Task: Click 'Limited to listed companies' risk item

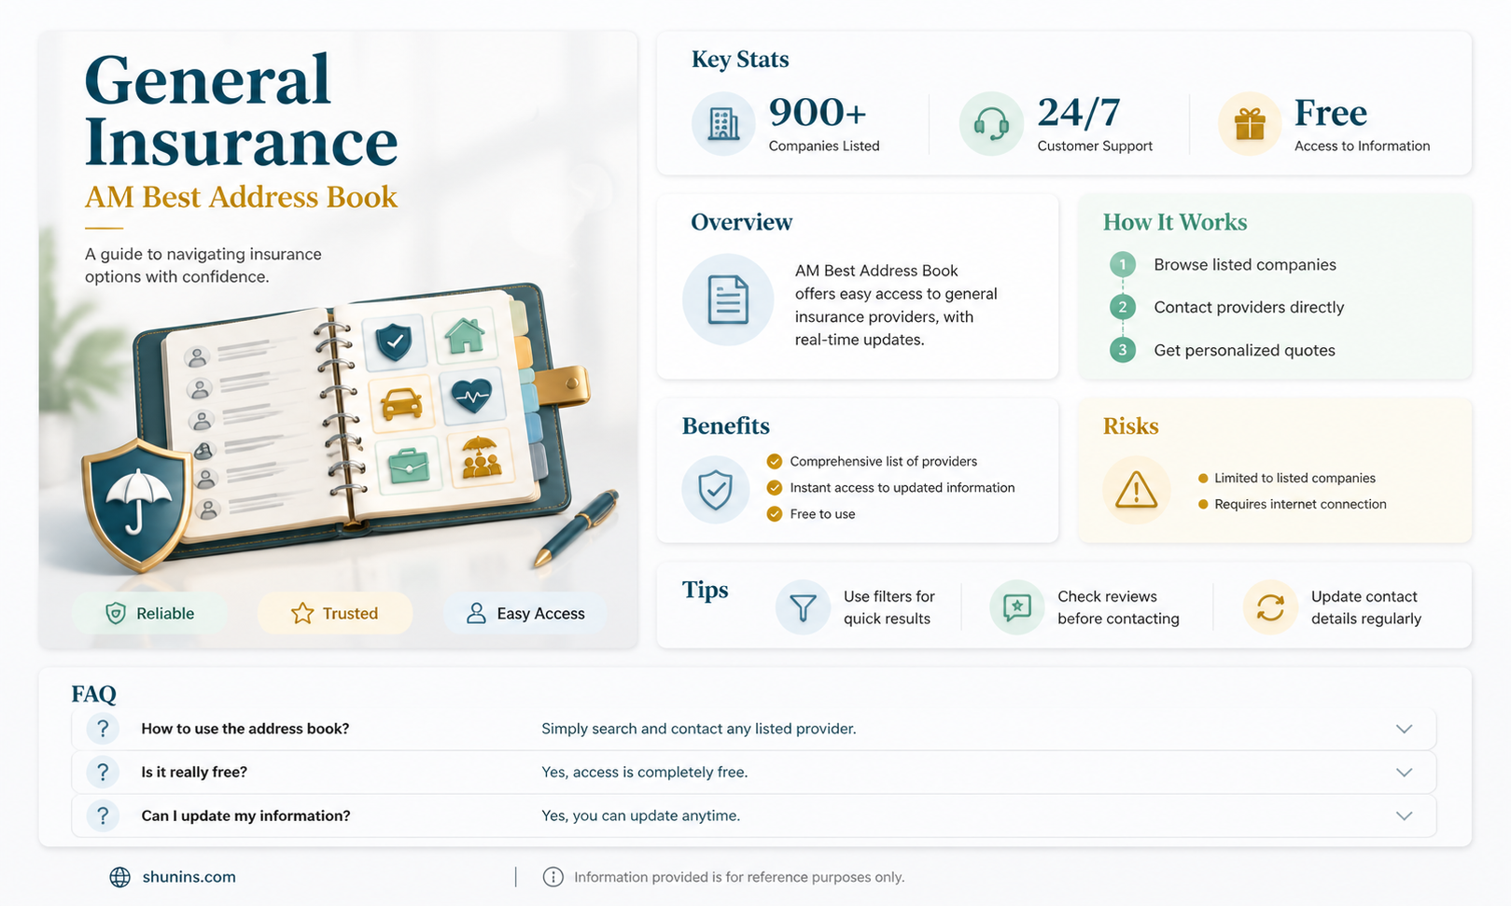Action: [1294, 478]
